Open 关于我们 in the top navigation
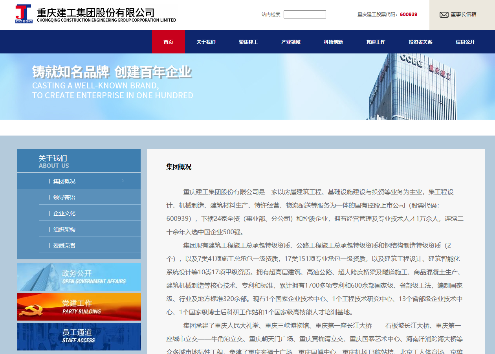Viewport: 495px width, 354px height. pyautogui.click(x=206, y=42)
